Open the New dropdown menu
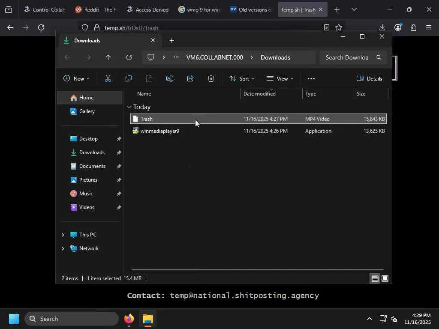This screenshot has height=329, width=439. pos(76,79)
